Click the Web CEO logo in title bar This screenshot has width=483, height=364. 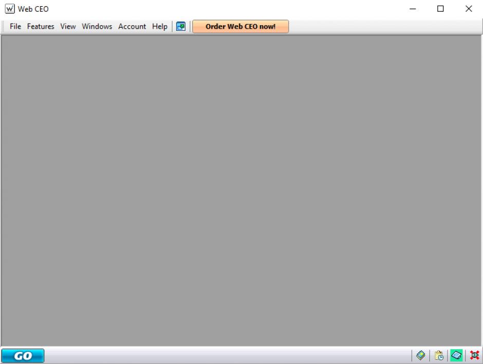coord(10,9)
